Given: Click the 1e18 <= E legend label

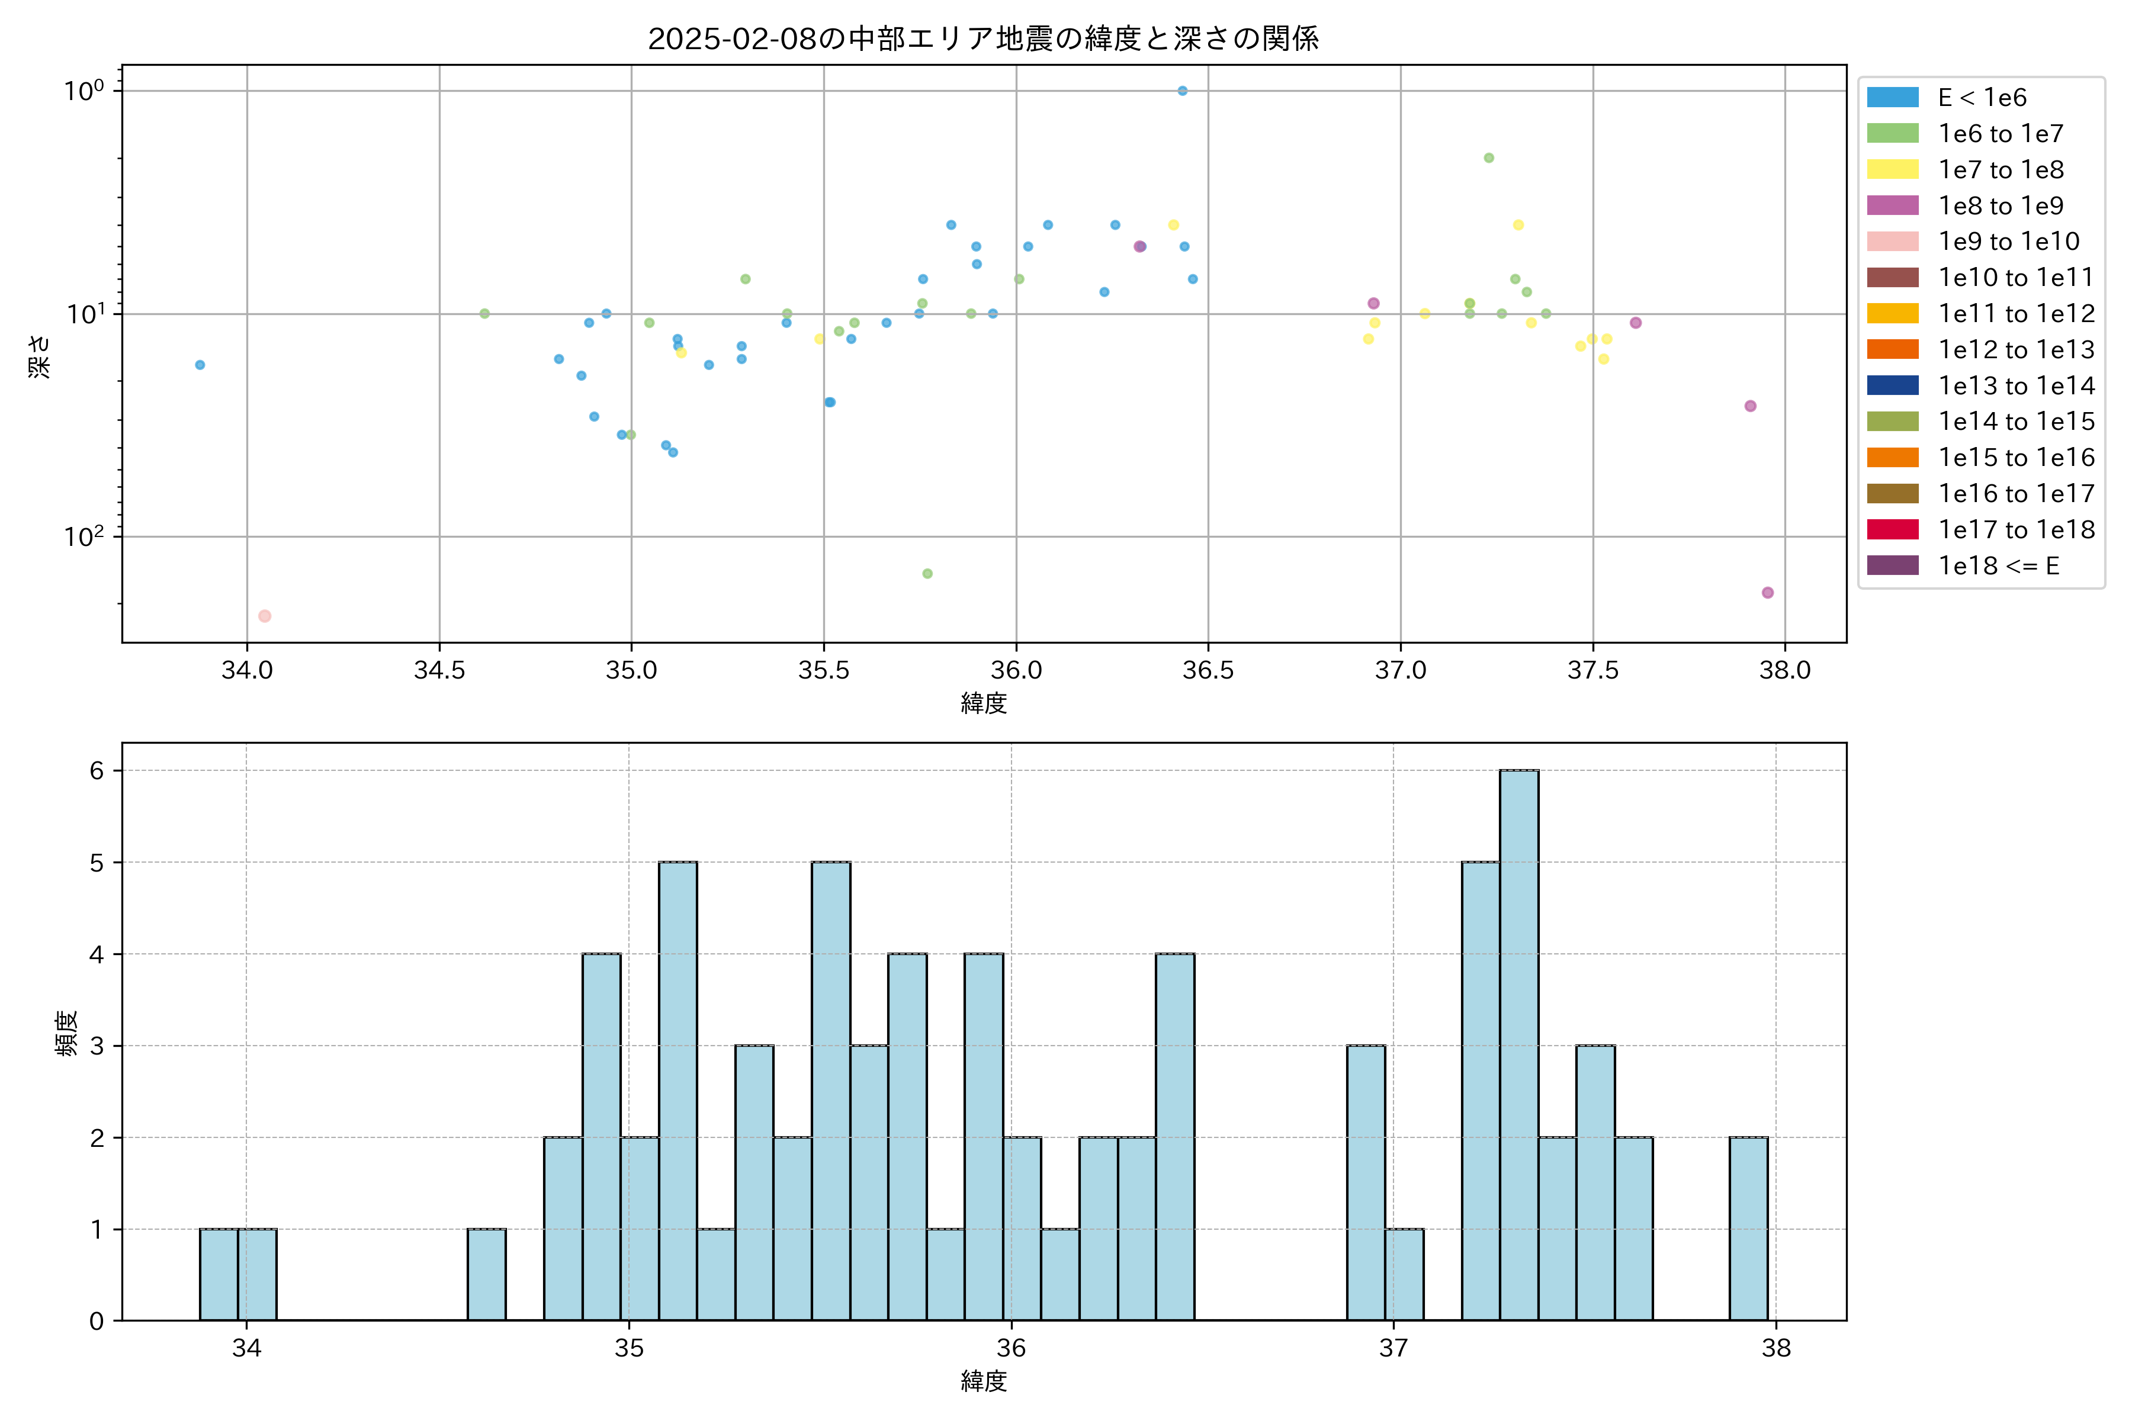Looking at the screenshot, I should 1998,565.
